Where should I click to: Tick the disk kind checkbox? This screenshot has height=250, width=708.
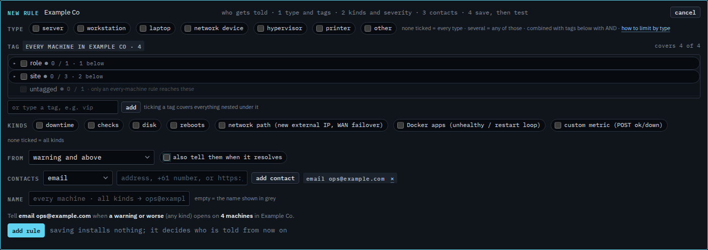pos(136,125)
